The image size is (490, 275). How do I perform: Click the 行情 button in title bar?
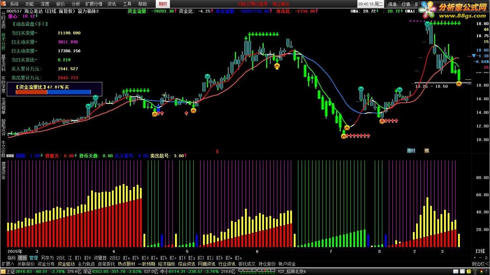point(406,4)
